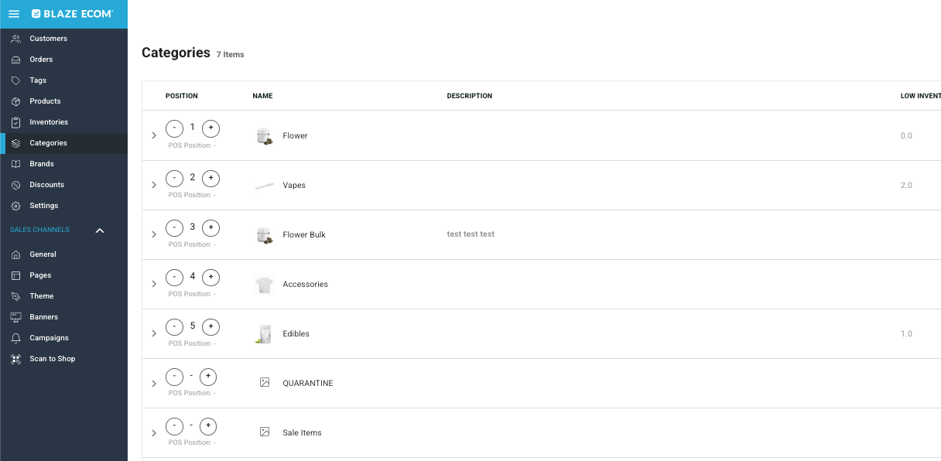Viewport: 941px width, 461px height.
Task: Click the QUARANTINE category name
Action: (308, 383)
